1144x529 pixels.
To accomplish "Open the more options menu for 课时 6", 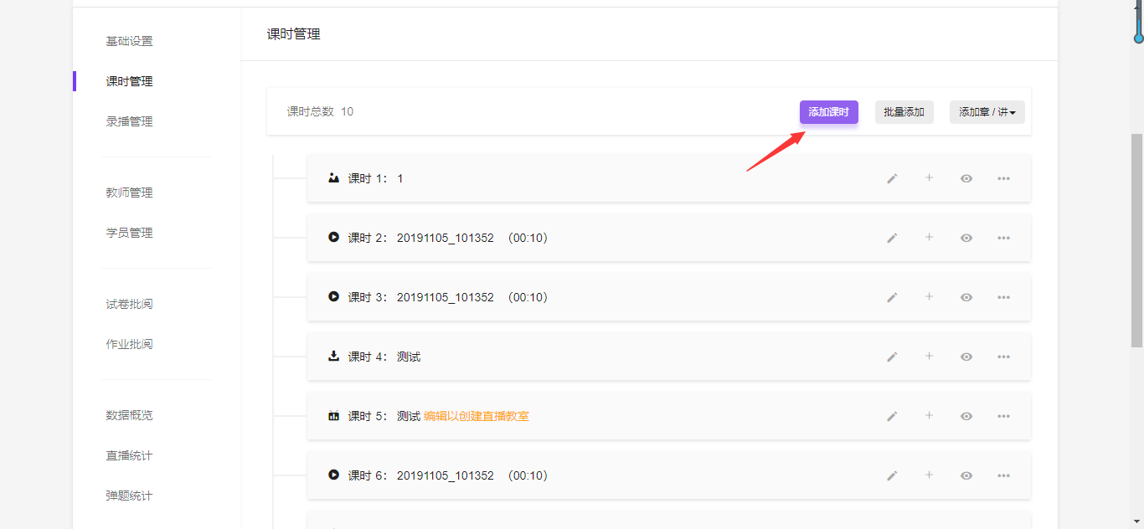I will (1003, 475).
